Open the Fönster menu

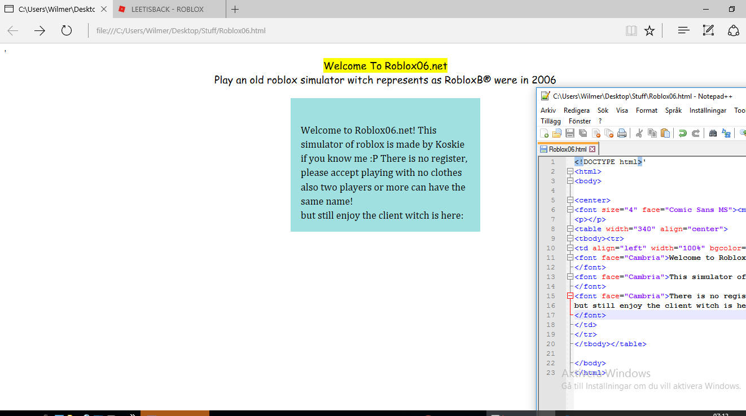tap(580, 121)
